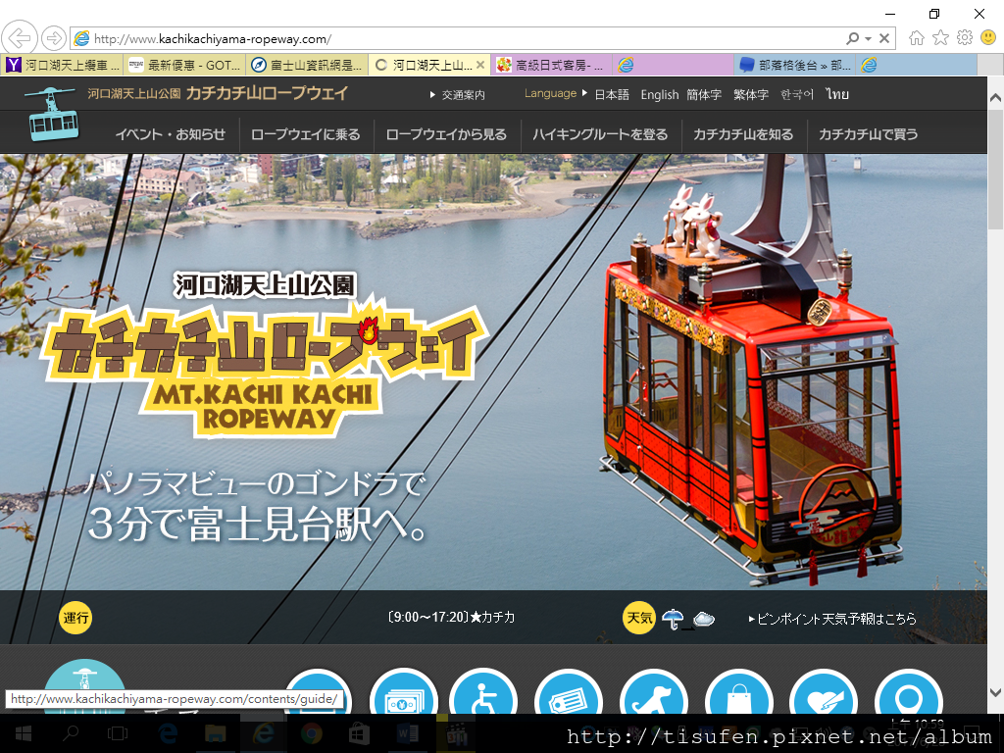Open the heart with hand icon circle
1004x753 pixels.
pyautogui.click(x=824, y=693)
